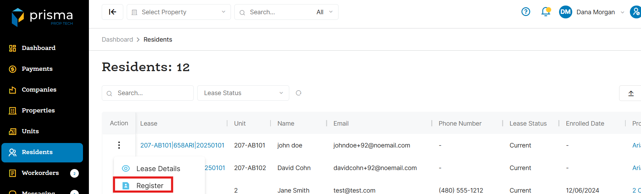The width and height of the screenshot is (641, 194).
Task: Open the notifications bell
Action: click(546, 12)
